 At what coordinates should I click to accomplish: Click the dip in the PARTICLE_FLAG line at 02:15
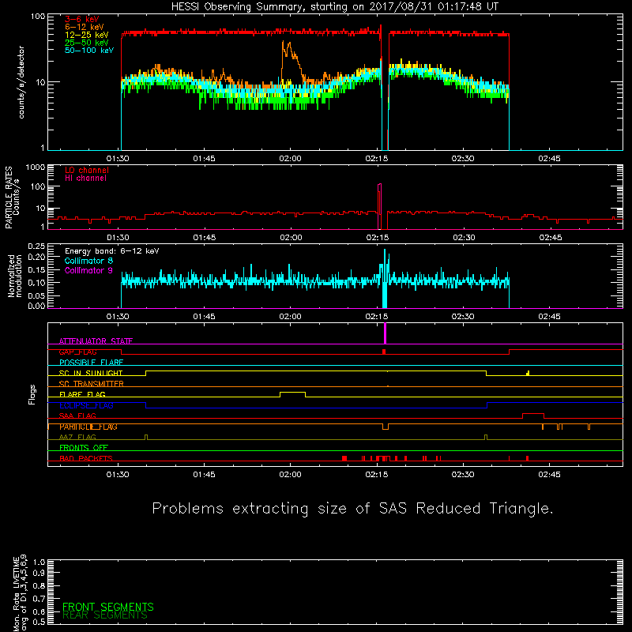(386, 427)
